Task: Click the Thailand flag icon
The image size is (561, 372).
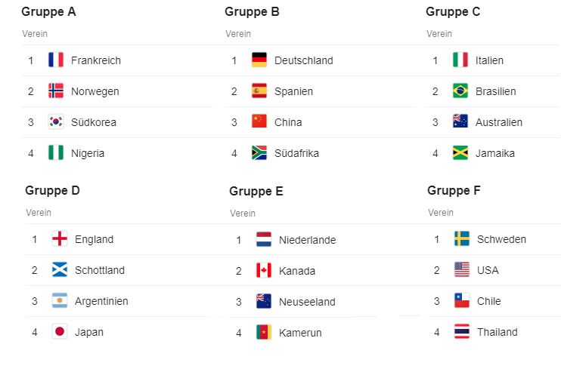Action: coord(461,332)
